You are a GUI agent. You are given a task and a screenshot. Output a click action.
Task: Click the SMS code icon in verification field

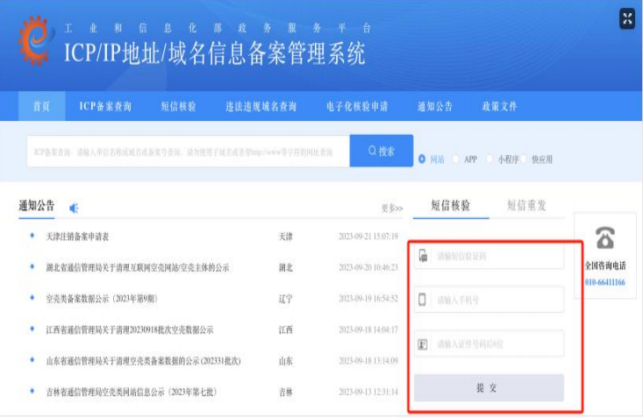423,256
